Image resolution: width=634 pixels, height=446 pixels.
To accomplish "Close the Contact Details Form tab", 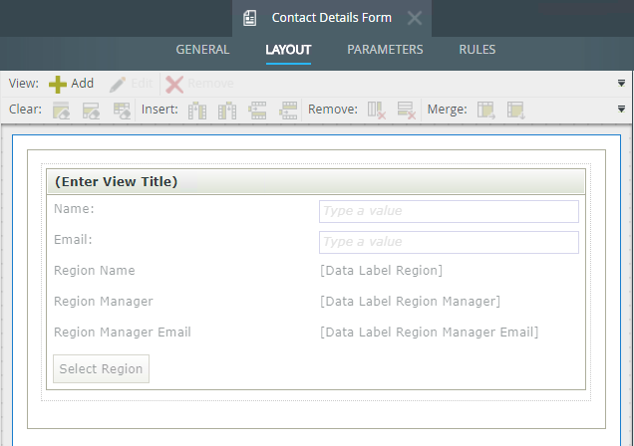I will (x=415, y=18).
